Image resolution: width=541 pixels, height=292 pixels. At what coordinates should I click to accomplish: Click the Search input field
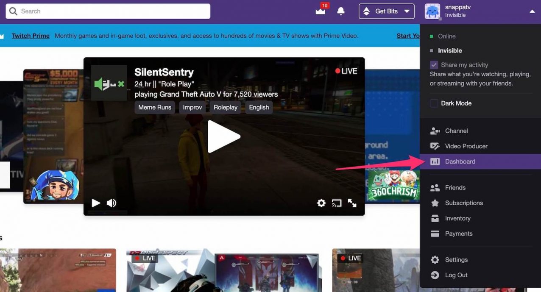(108, 11)
